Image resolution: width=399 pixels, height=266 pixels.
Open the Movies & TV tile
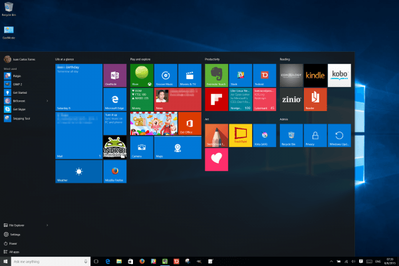190,75
